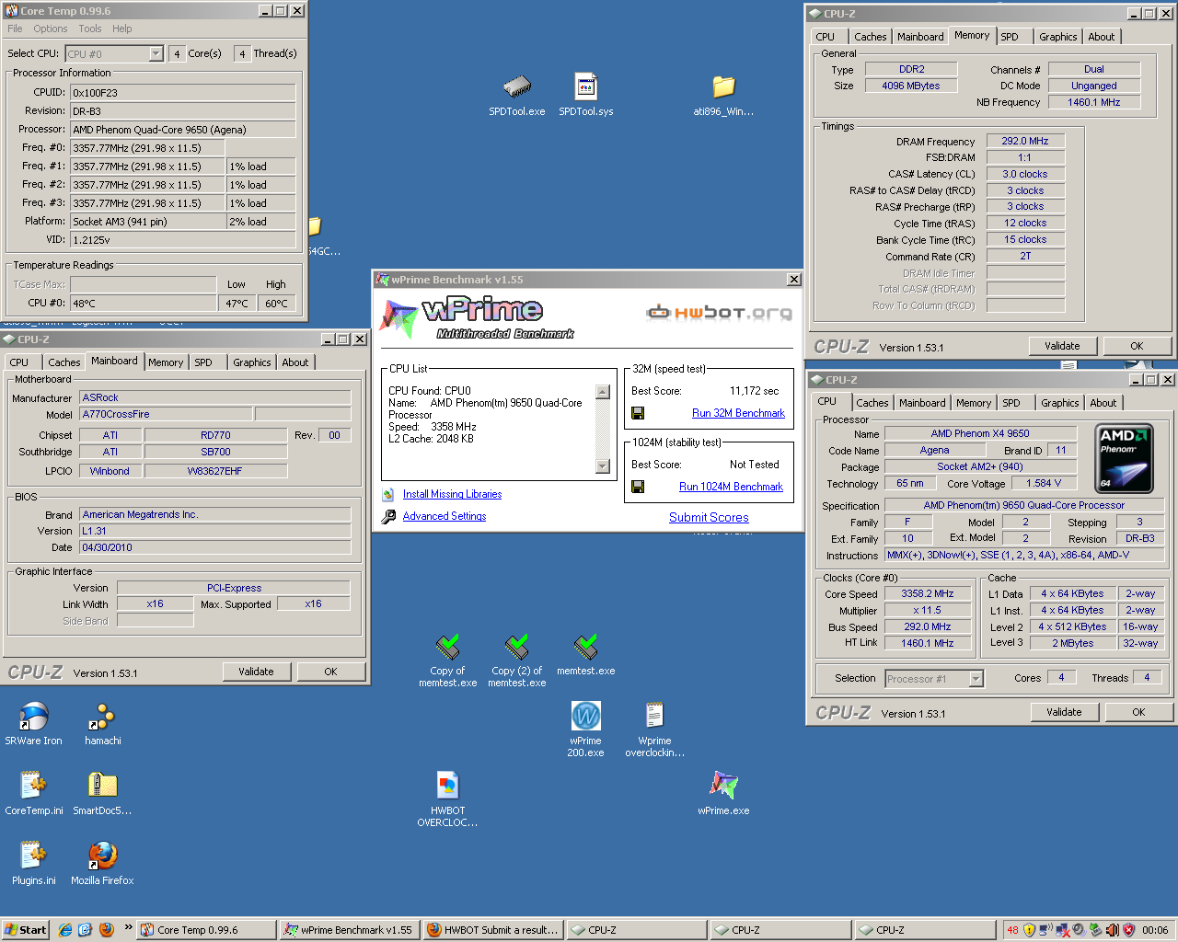Screen dimensions: 1178x942
Task: Click the hwbot.org logo in wPrime
Action: (719, 313)
